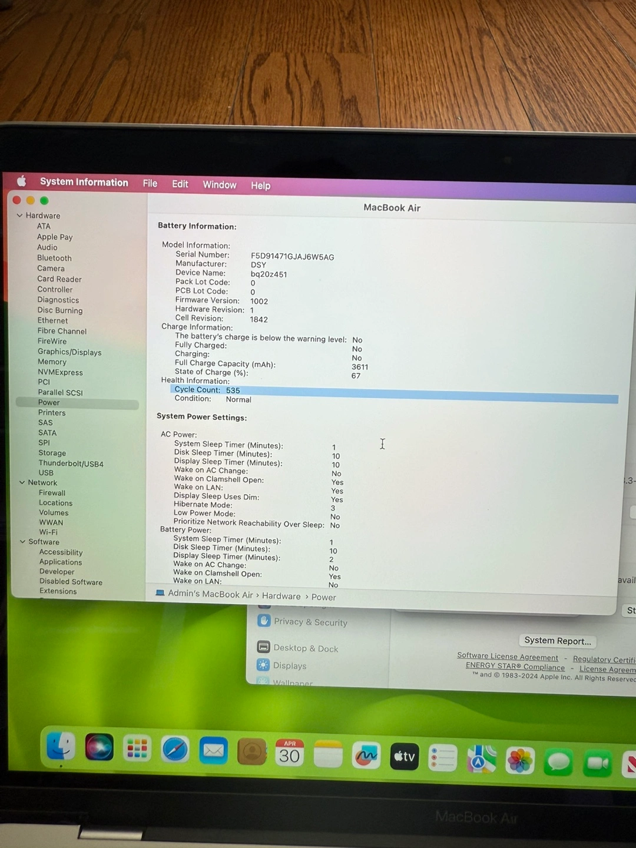Click Power in the bottom path bar
The width and height of the screenshot is (636, 848).
pos(324,597)
